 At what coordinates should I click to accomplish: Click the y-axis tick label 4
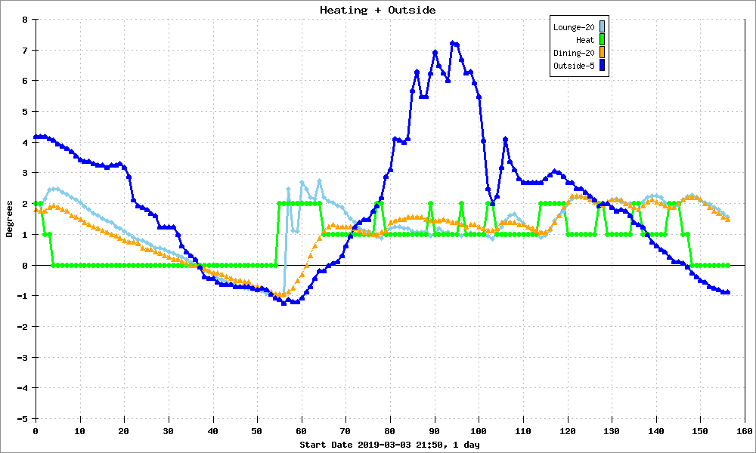click(x=25, y=143)
